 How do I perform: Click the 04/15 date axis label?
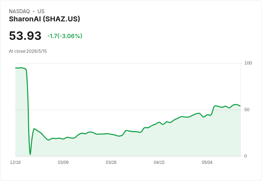pyautogui.click(x=159, y=162)
